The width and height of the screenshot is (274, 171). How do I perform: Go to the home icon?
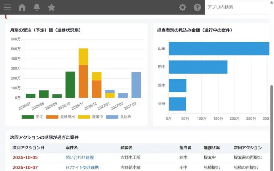pyautogui.click(x=22, y=7)
